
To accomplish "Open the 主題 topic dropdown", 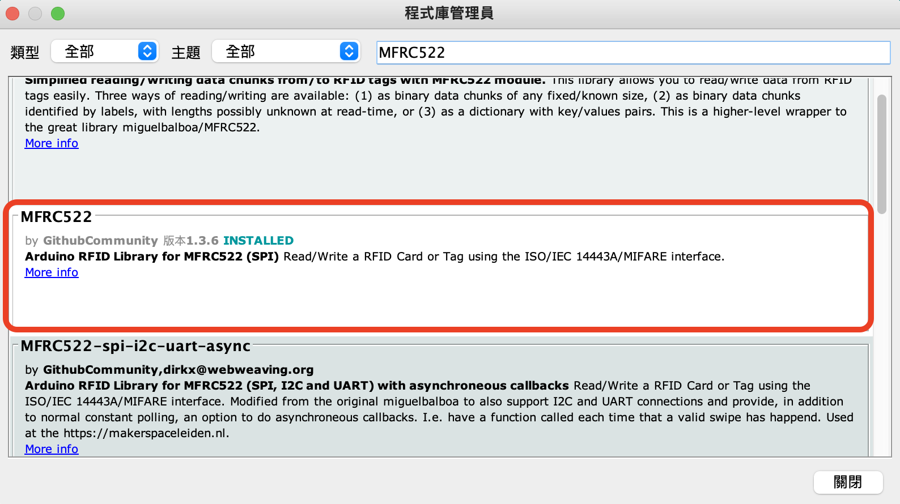I will (286, 52).
